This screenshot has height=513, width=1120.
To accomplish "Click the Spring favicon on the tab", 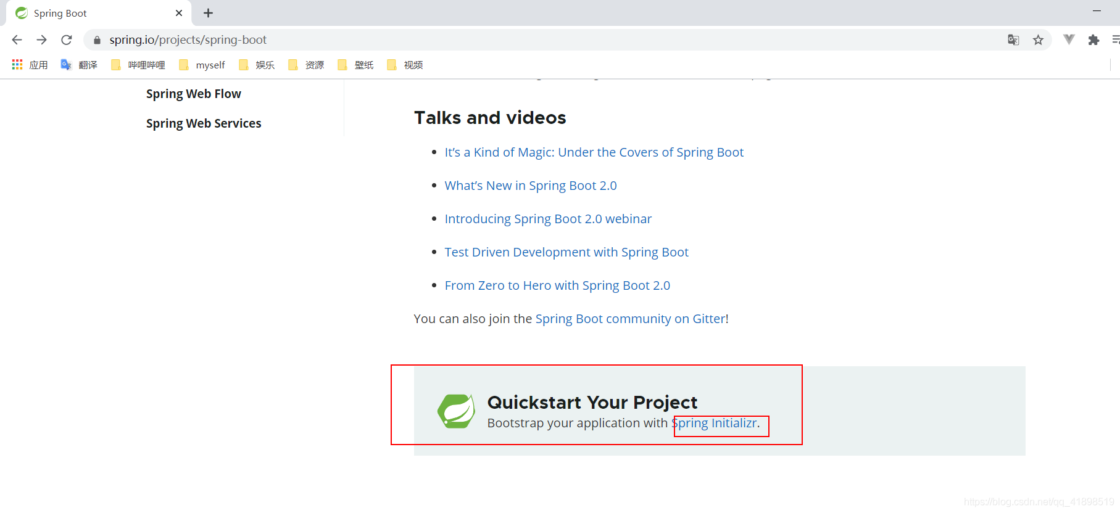I will coord(22,13).
